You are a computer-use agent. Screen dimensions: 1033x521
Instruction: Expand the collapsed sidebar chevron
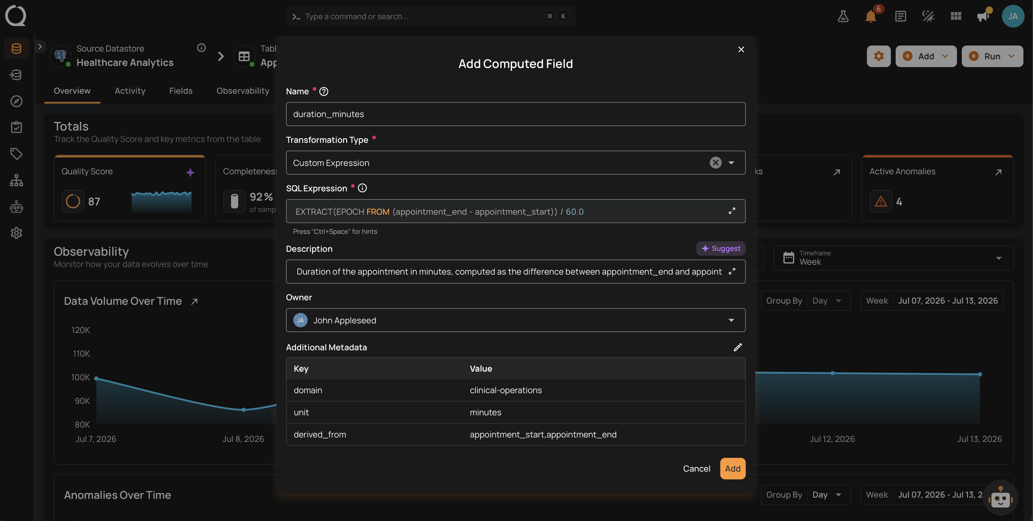coord(40,47)
